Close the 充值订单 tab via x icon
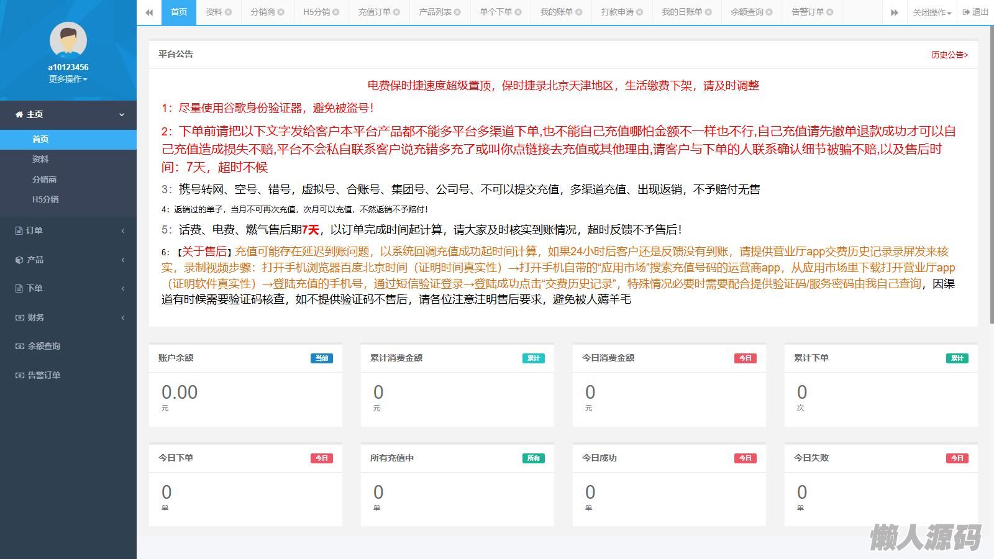Screen dimensions: 994x559 click(x=397, y=12)
